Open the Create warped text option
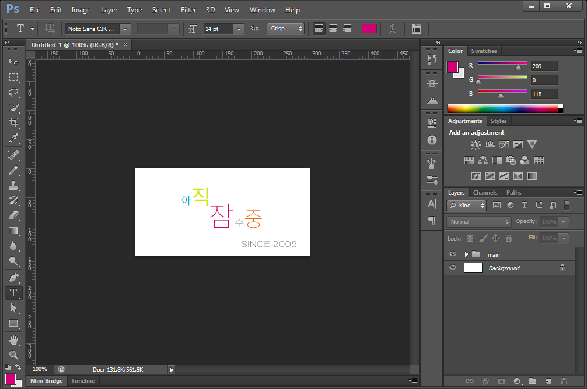Viewport: 587px width, 389px height. click(393, 29)
